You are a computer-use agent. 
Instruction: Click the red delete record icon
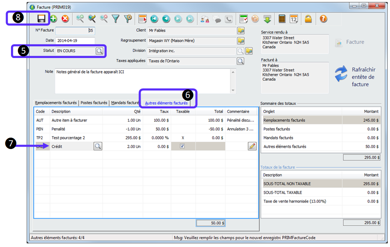click(x=65, y=19)
